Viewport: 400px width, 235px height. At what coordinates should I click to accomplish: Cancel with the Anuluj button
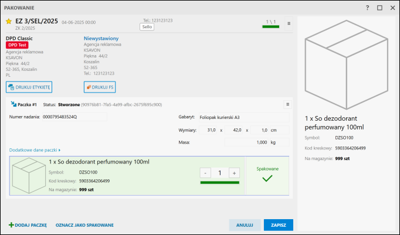[x=245, y=225]
